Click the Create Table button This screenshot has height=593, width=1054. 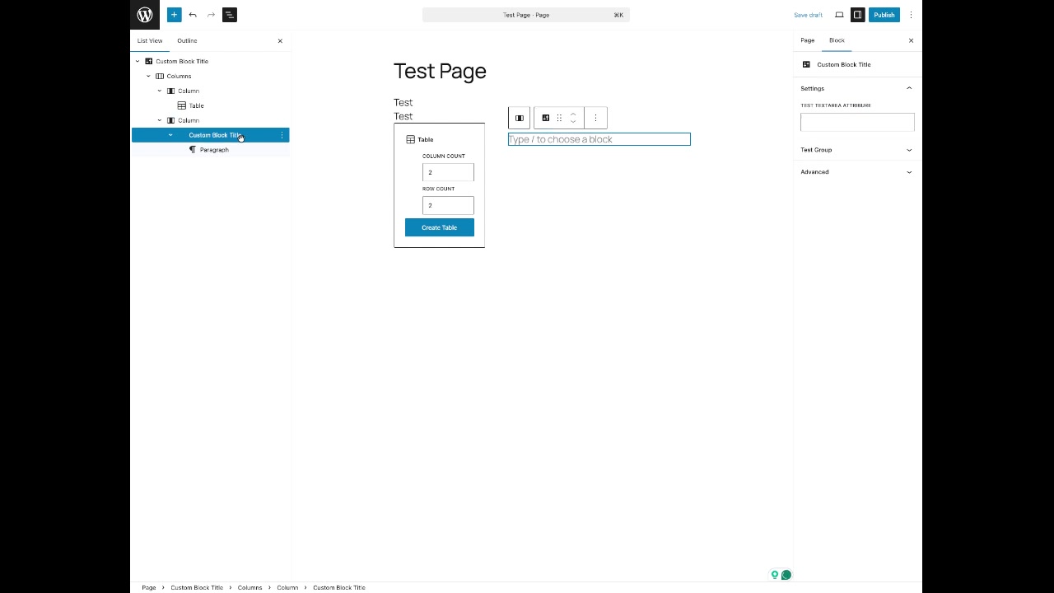tap(440, 227)
